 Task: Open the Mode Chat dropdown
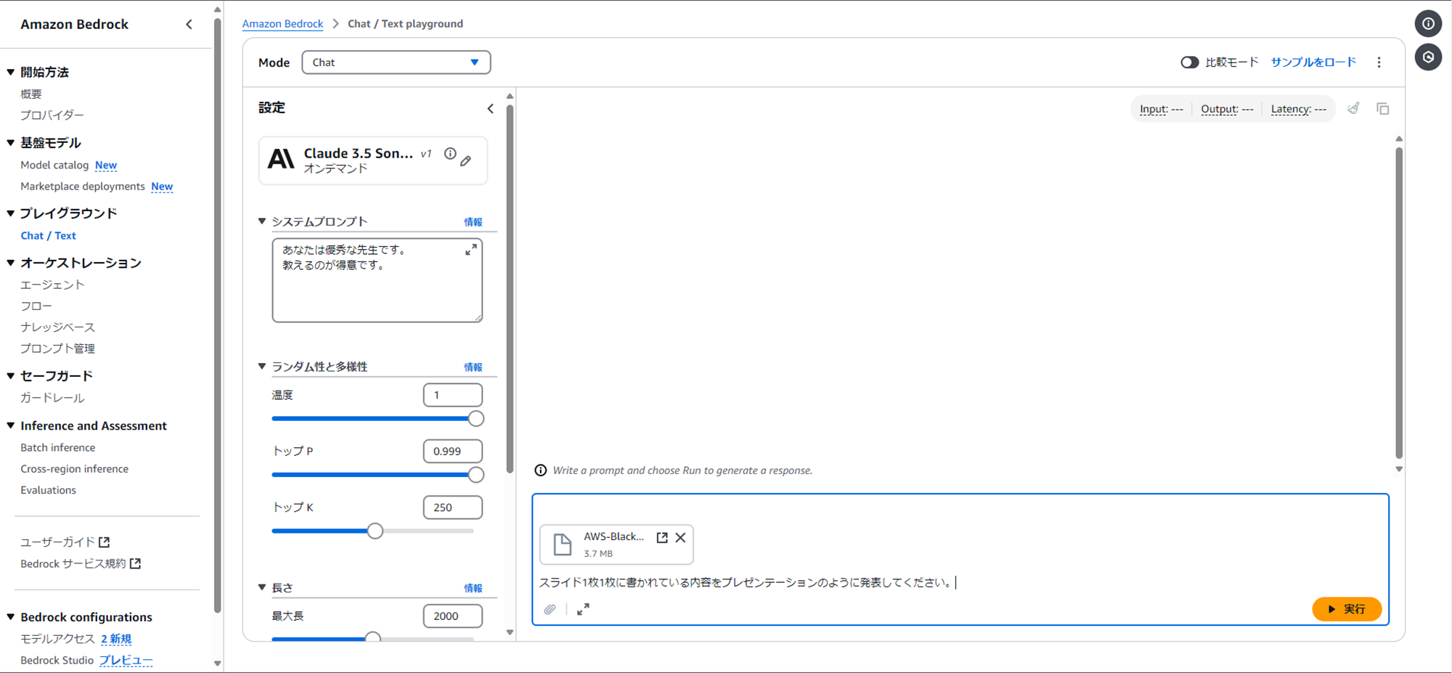click(396, 62)
